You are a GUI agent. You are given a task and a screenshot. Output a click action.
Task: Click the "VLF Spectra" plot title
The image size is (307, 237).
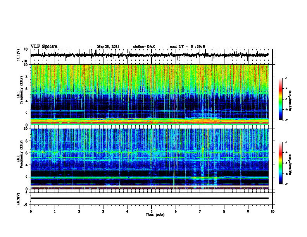tap(44, 46)
